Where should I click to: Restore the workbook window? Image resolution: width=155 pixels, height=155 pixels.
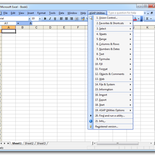click(152, 13)
